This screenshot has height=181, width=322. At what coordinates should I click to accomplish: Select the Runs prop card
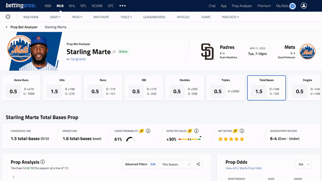coord(103,88)
